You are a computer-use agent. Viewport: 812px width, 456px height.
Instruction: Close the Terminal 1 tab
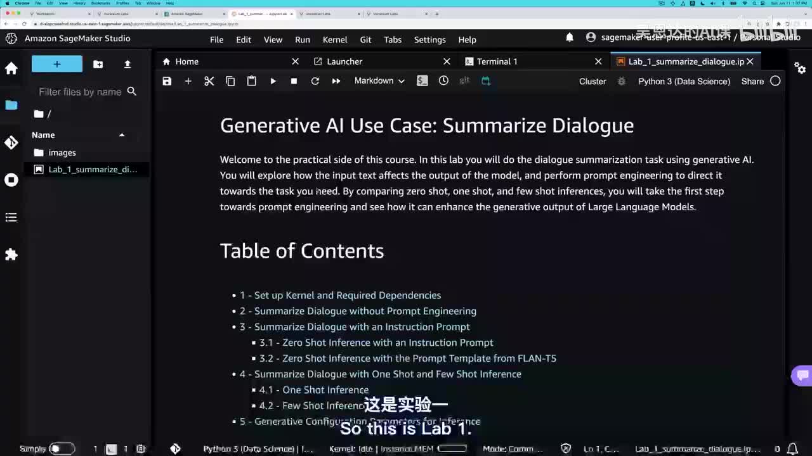(598, 61)
